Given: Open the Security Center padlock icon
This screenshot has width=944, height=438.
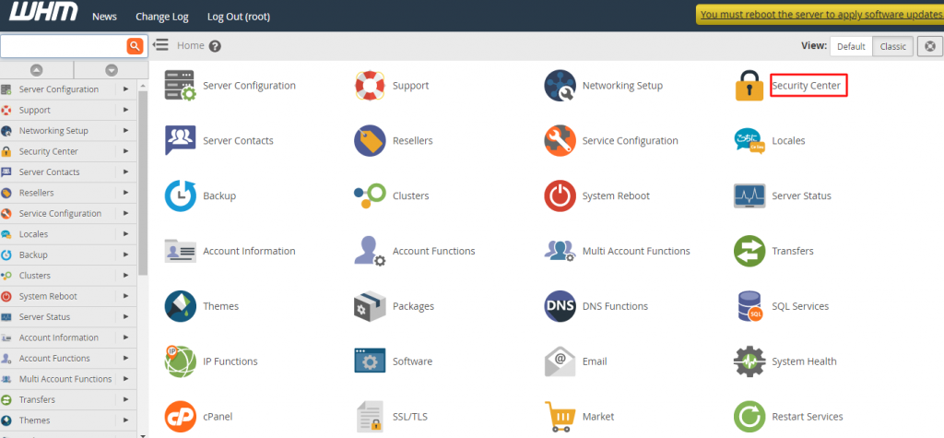Looking at the screenshot, I should click(x=749, y=86).
